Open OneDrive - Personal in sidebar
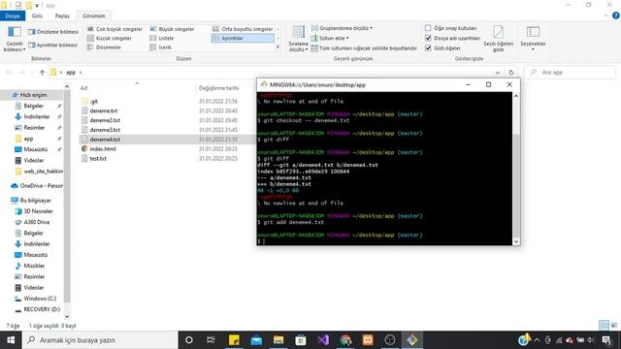The width and height of the screenshot is (621, 349). [41, 185]
